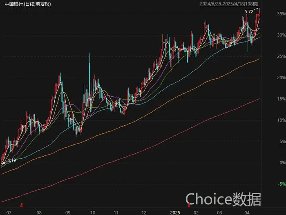
Task: Click the 35% level on the price axis
Action: pyautogui.click(x=281, y=13)
